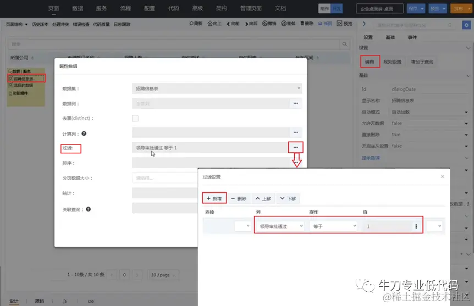Click the vertical dots icon in filter value field
This screenshot has height=306, width=474.
click(416, 226)
